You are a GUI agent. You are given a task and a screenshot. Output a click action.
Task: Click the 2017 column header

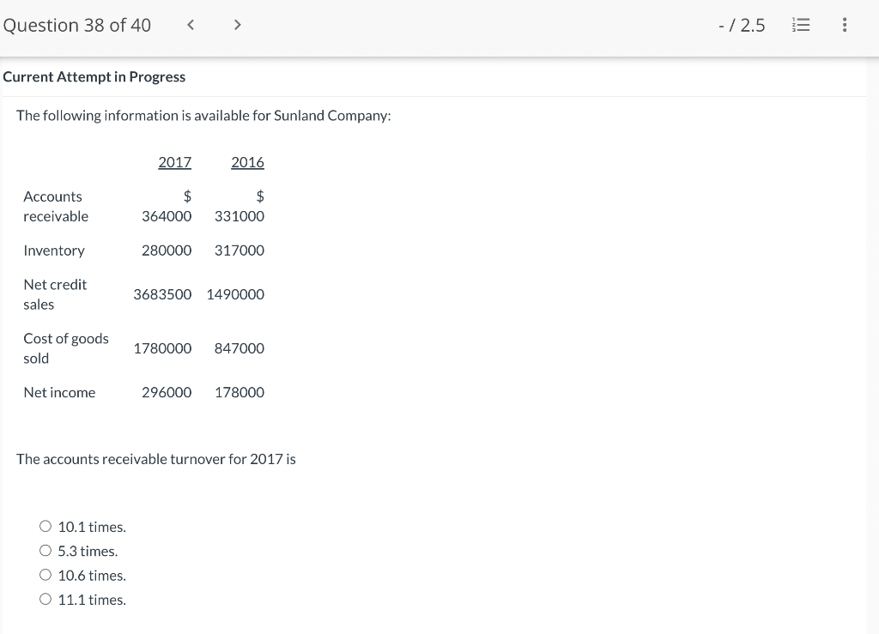tap(175, 162)
